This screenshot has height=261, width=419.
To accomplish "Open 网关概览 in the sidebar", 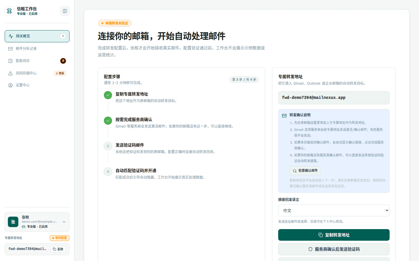I will tap(37, 36).
